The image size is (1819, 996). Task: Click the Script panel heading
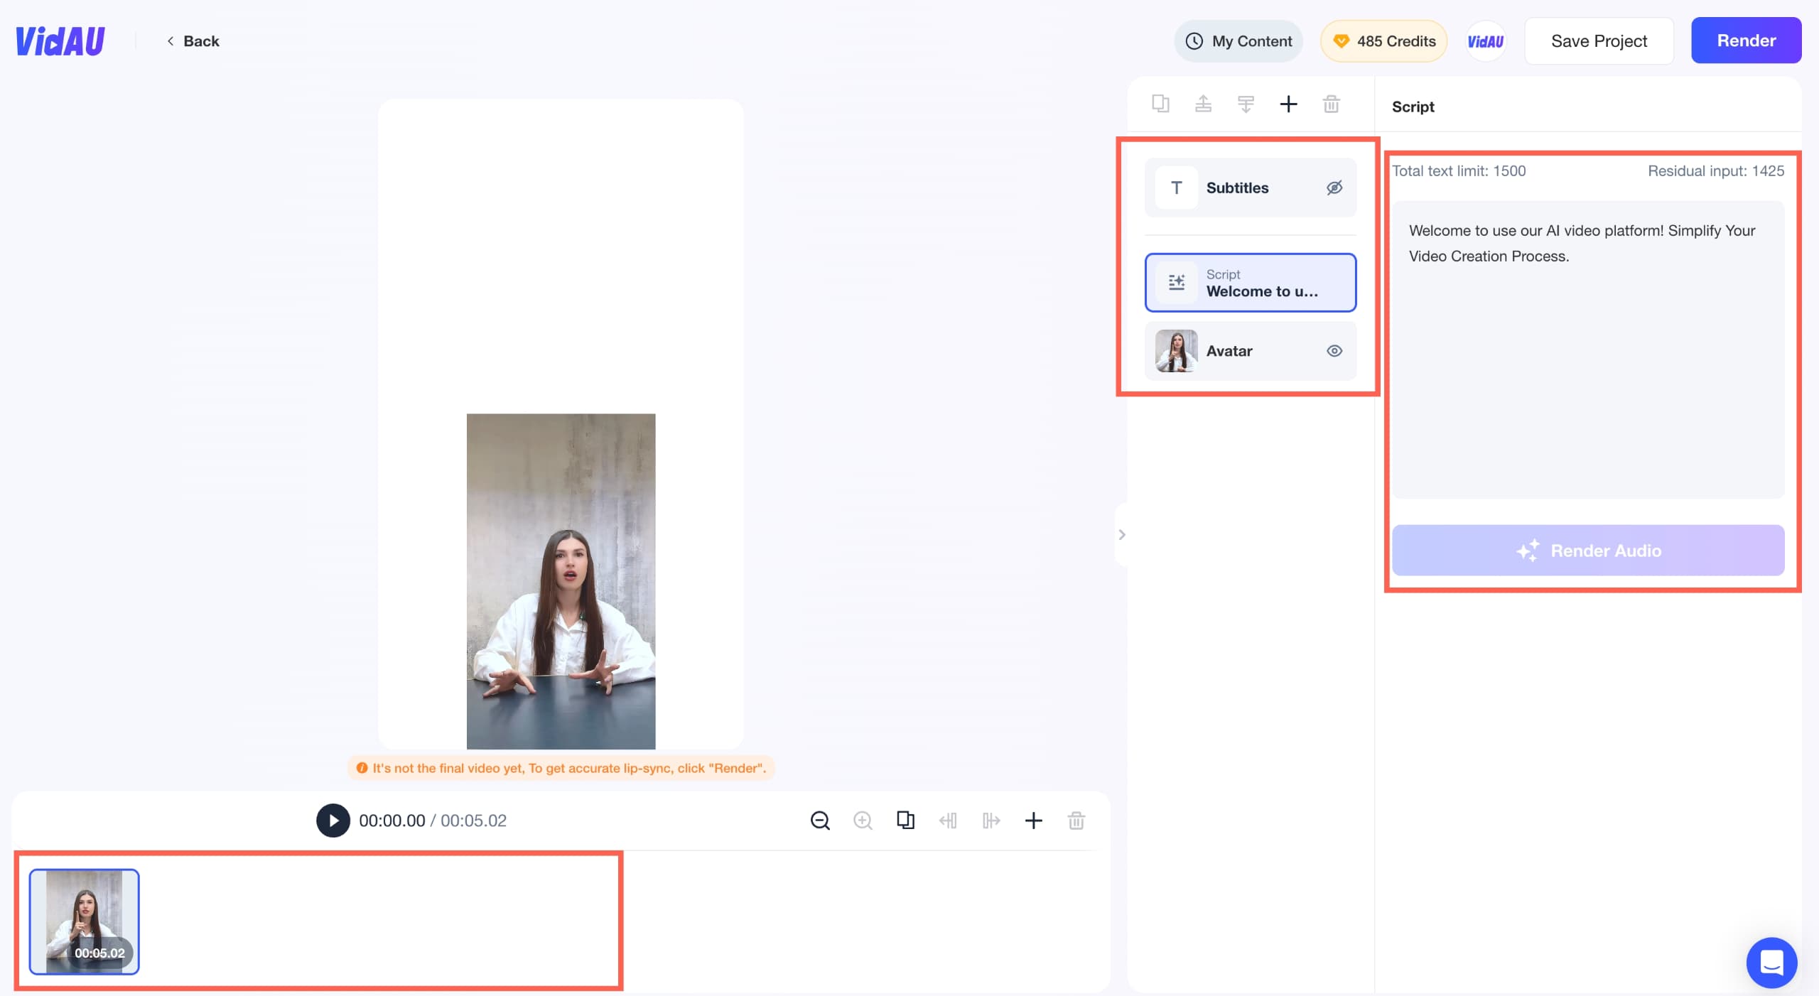click(1413, 107)
